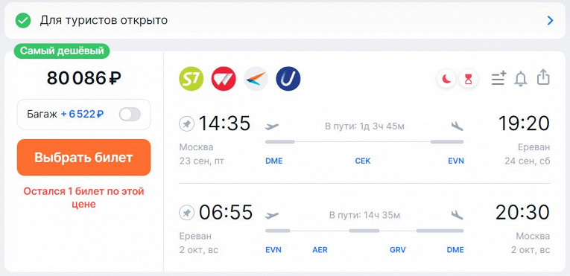Expand the Для туристов открыто chevron
Image resolution: width=570 pixels, height=276 pixels.
[551, 21]
